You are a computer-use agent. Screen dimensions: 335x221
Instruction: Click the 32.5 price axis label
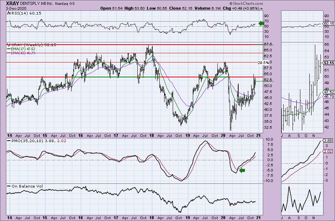[268, 128]
